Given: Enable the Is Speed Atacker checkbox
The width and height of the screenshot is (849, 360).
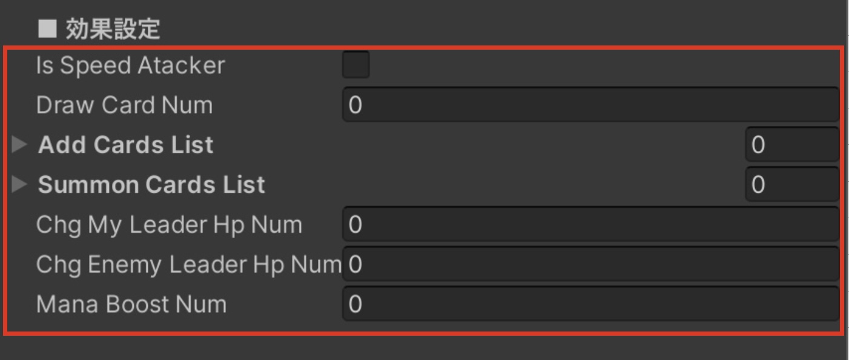Looking at the screenshot, I should point(355,65).
